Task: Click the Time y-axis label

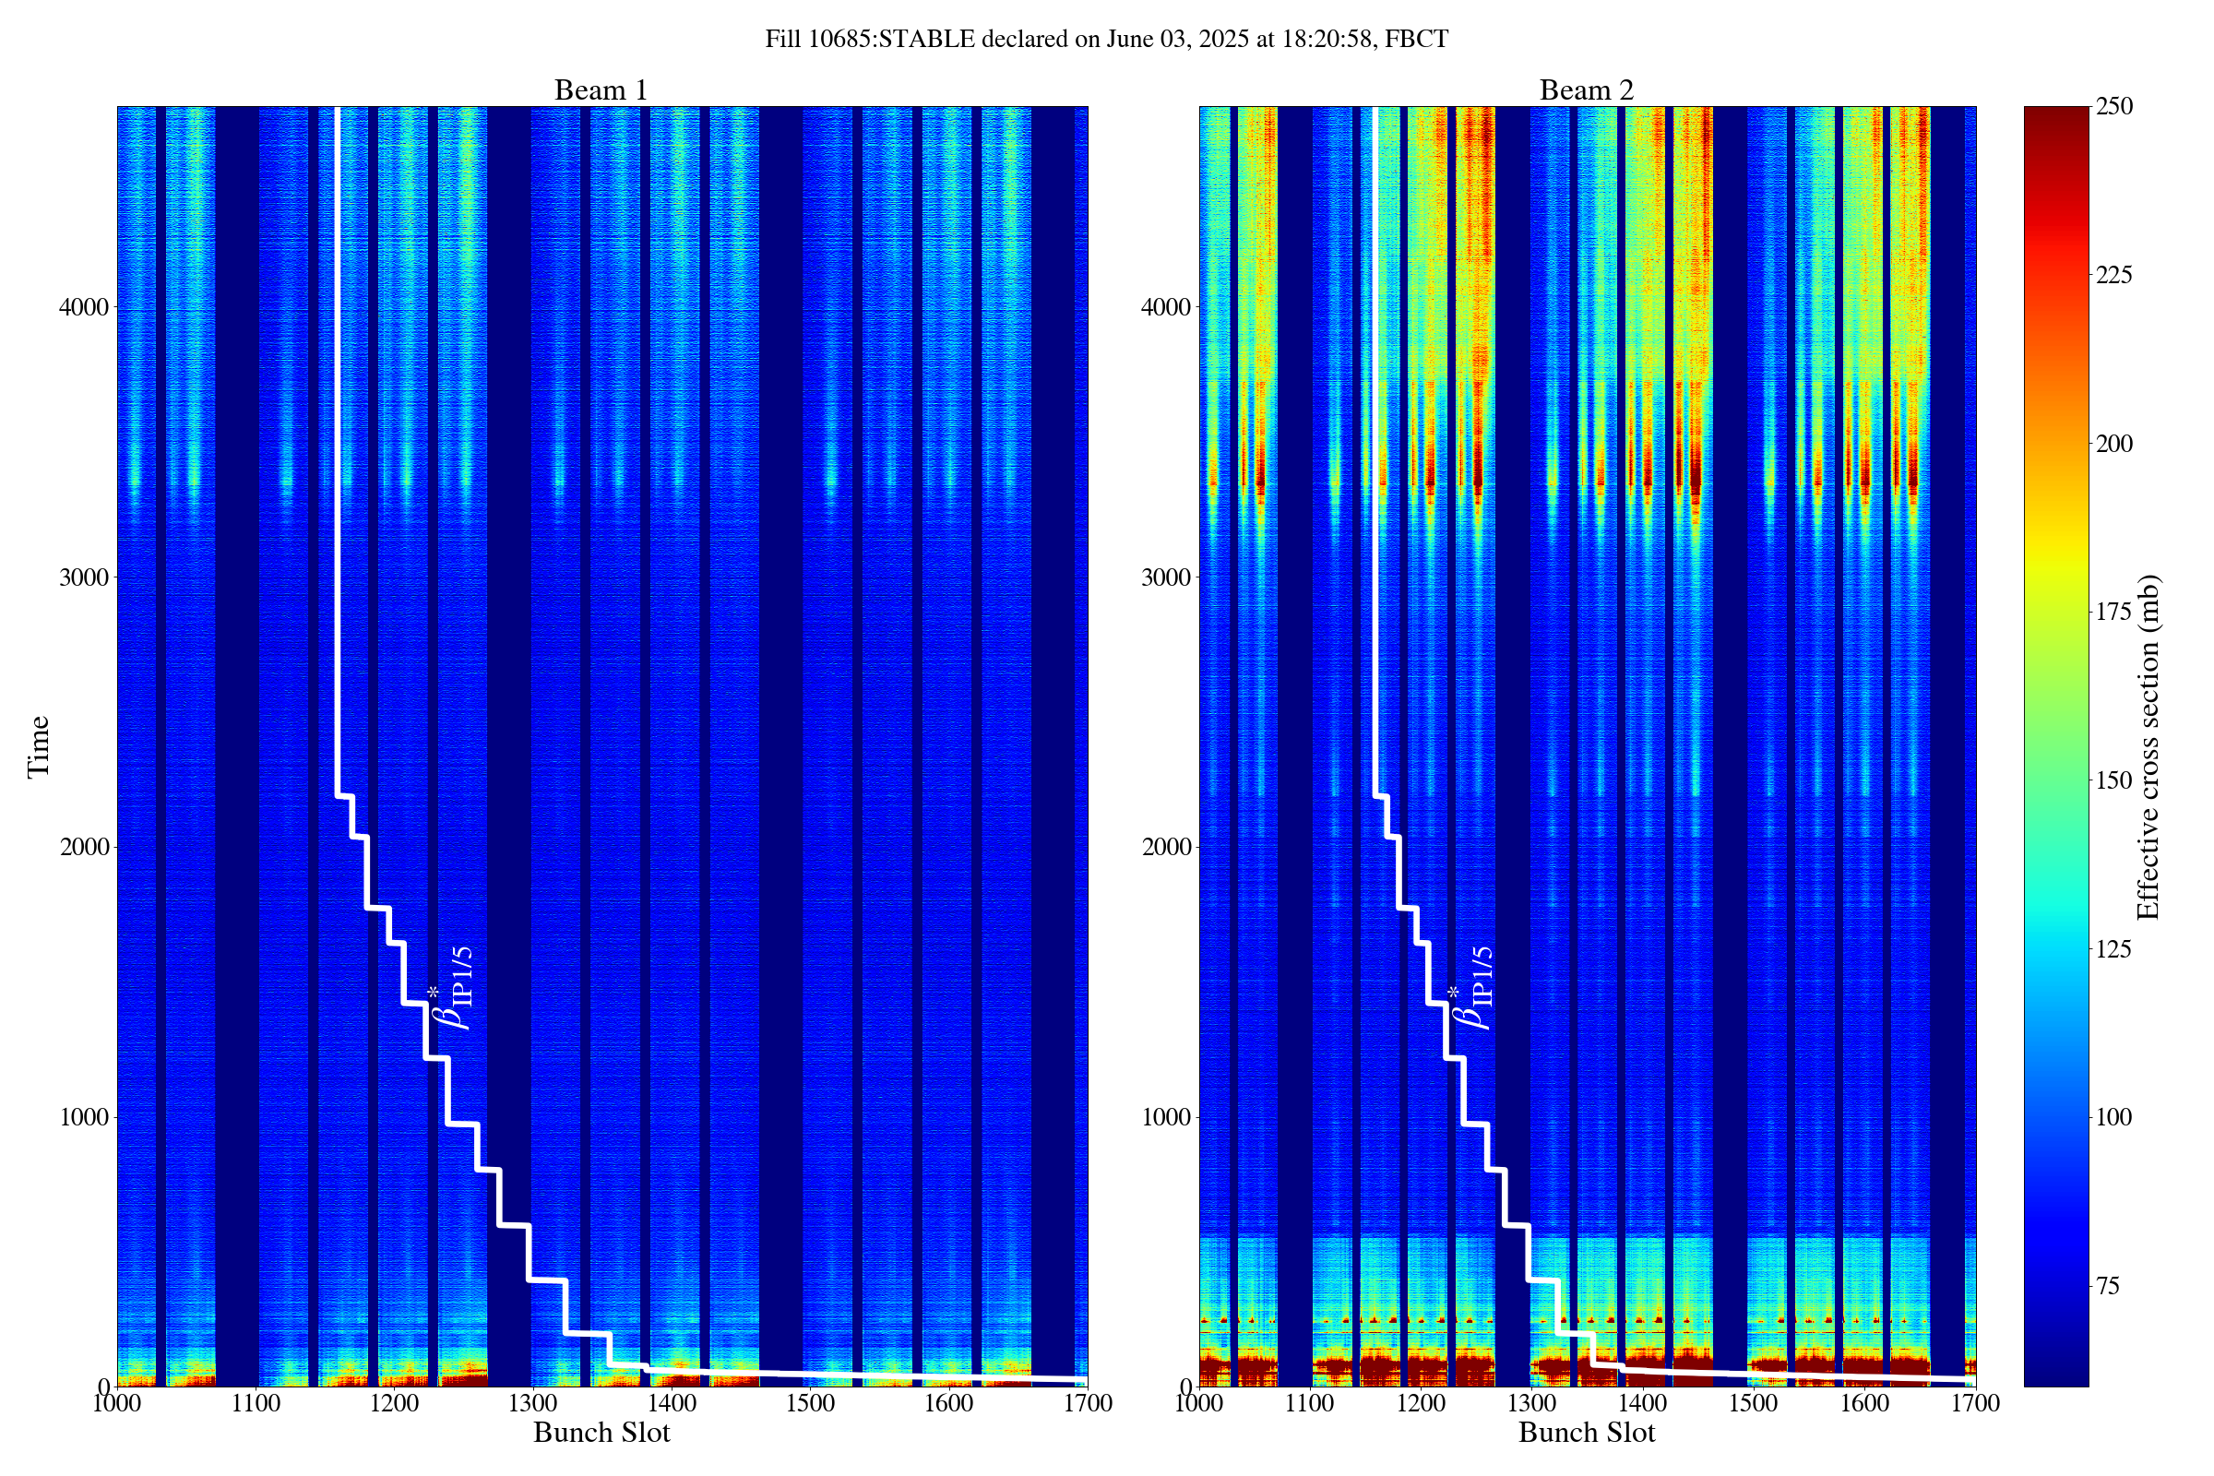Action: tap(39, 746)
